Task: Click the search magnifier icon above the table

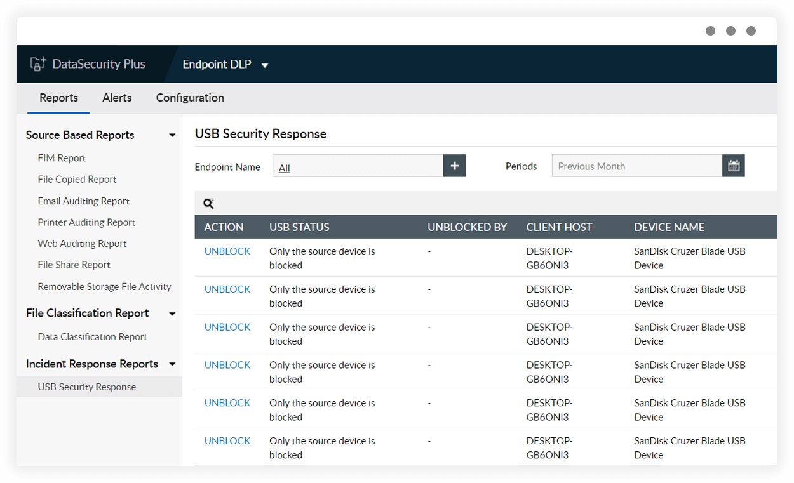Action: point(209,203)
